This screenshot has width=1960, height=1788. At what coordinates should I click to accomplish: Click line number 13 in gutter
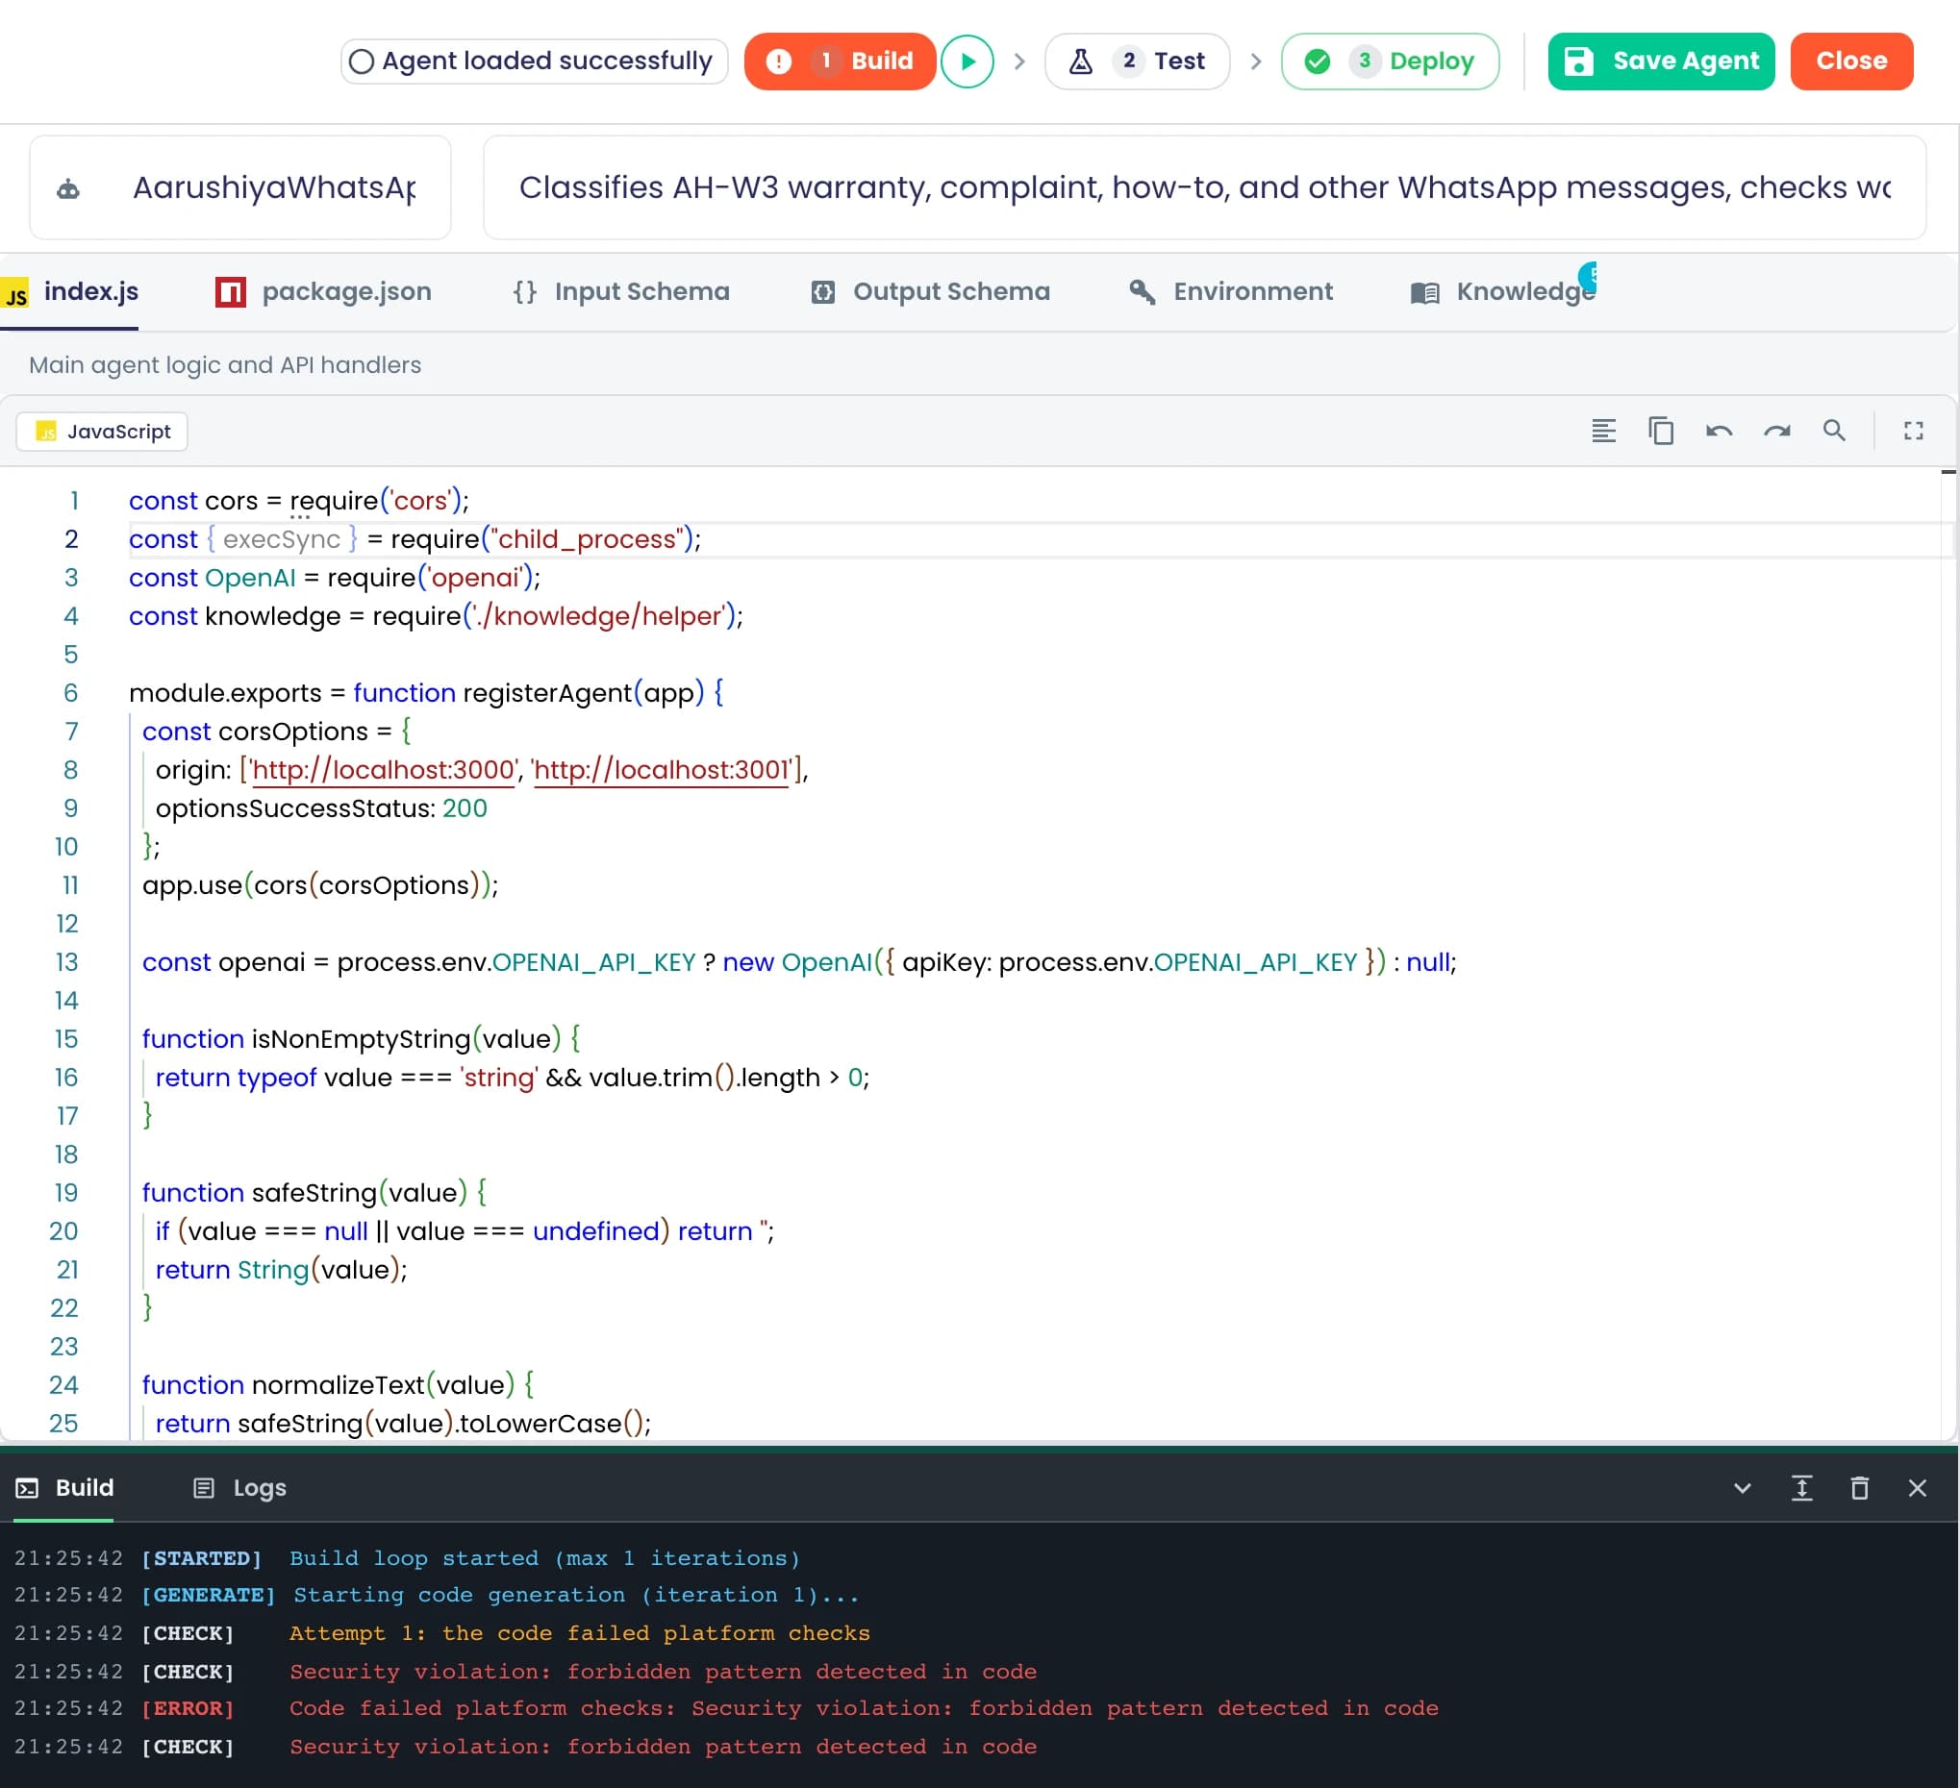coord(66,962)
